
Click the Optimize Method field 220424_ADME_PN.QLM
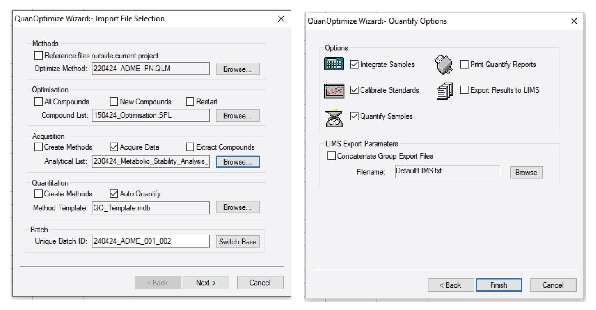pos(151,69)
